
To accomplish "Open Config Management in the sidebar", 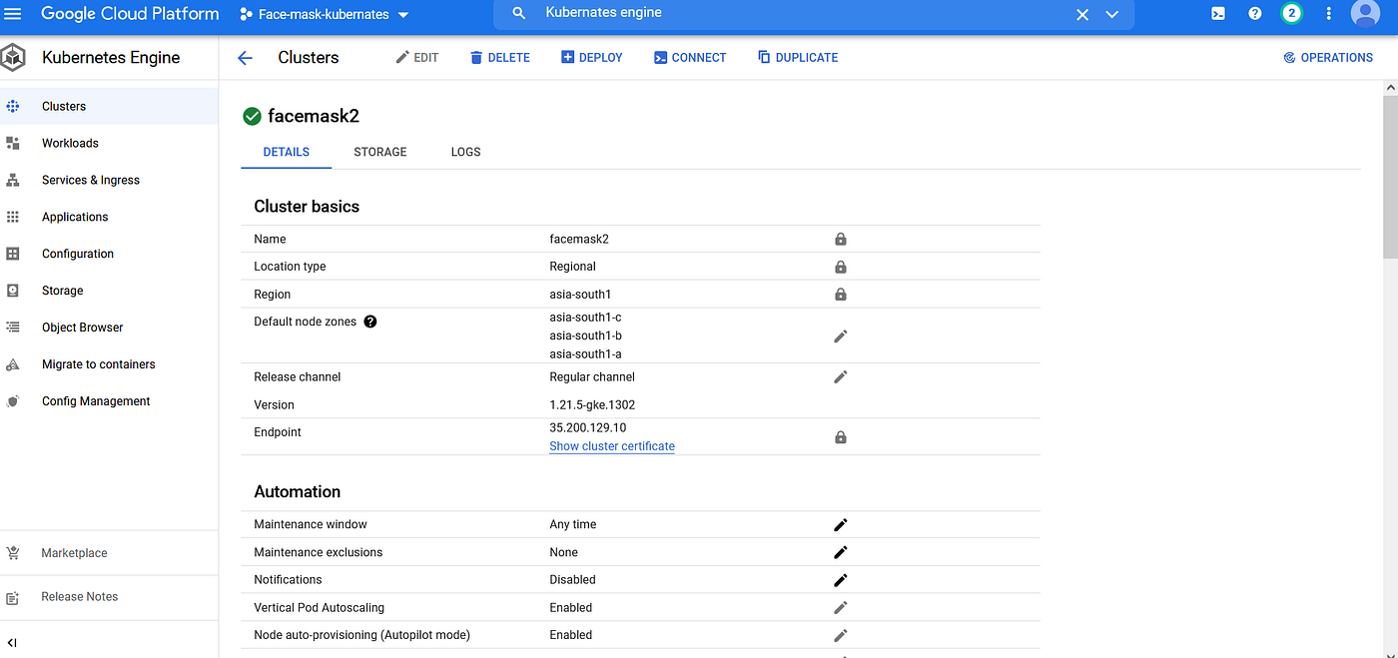I will (109, 401).
